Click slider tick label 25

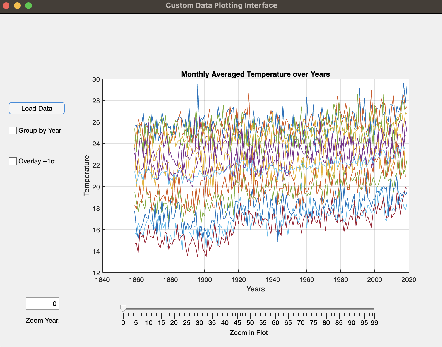click(187, 323)
